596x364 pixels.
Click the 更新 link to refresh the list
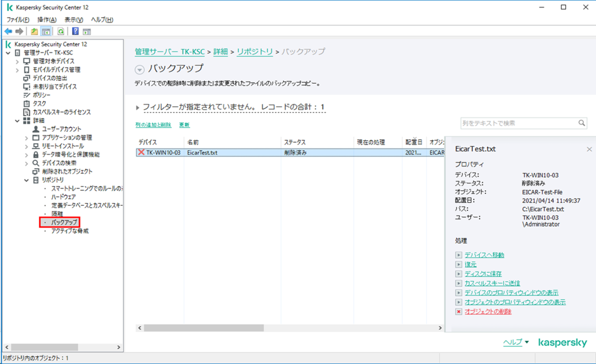pos(184,124)
